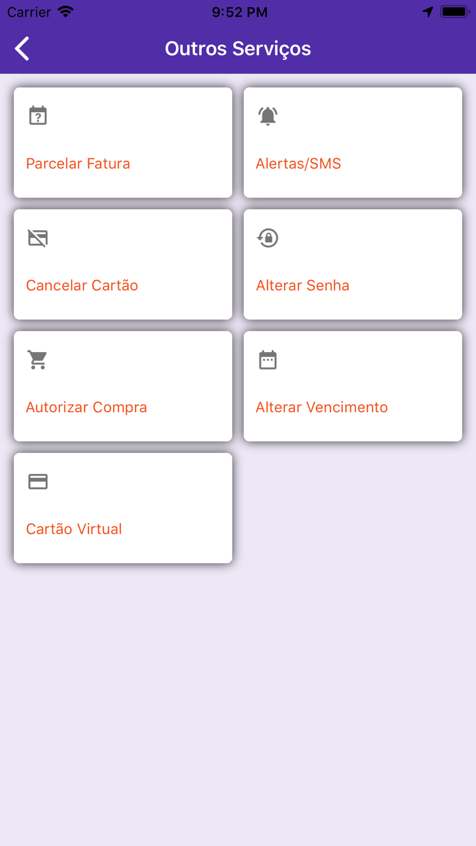
Task: Tap the status bar clock
Action: pos(240,12)
